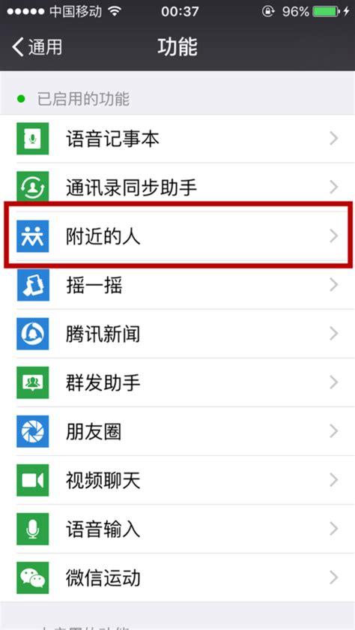This screenshot has height=630, width=355.
Task: Tap the 通讯录同步助手 contacts sync icon
Action: 32,187
